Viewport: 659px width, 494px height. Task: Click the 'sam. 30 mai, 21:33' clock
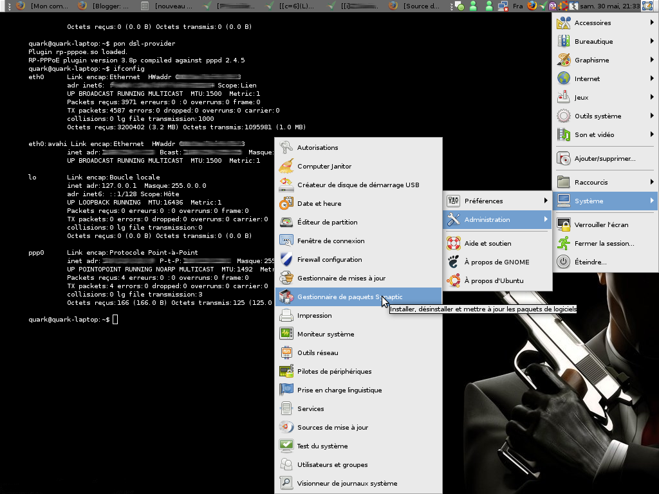coord(610,6)
